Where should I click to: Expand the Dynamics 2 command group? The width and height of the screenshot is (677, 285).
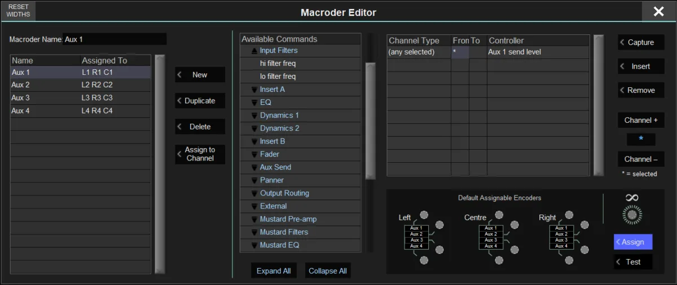(254, 128)
